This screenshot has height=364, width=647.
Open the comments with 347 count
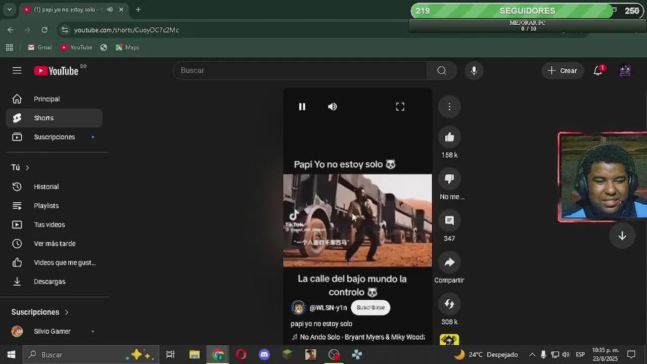pos(449,220)
